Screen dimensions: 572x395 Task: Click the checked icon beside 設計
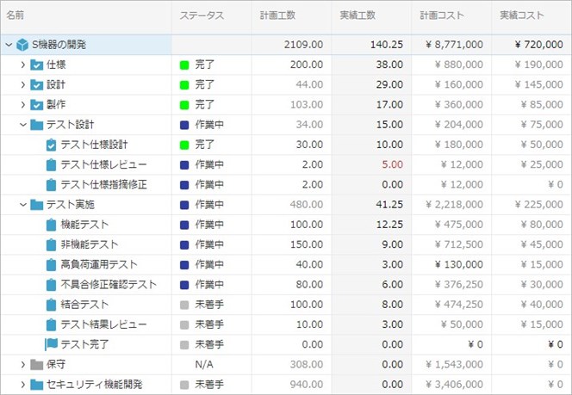(37, 84)
